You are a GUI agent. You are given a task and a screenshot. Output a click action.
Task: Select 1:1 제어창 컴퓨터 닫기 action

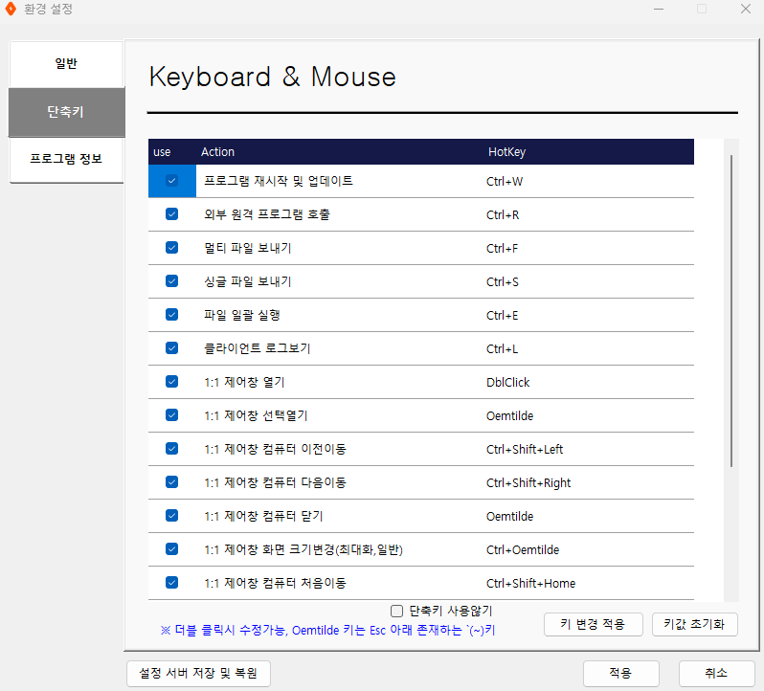[263, 516]
